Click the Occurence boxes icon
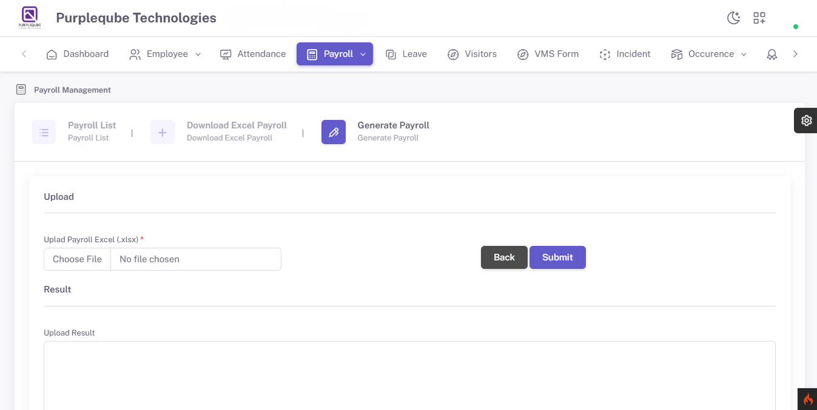The image size is (817, 410). (677, 55)
